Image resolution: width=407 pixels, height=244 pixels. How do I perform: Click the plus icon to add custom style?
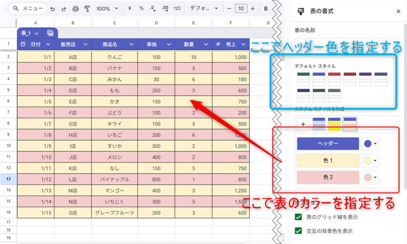(x=303, y=124)
